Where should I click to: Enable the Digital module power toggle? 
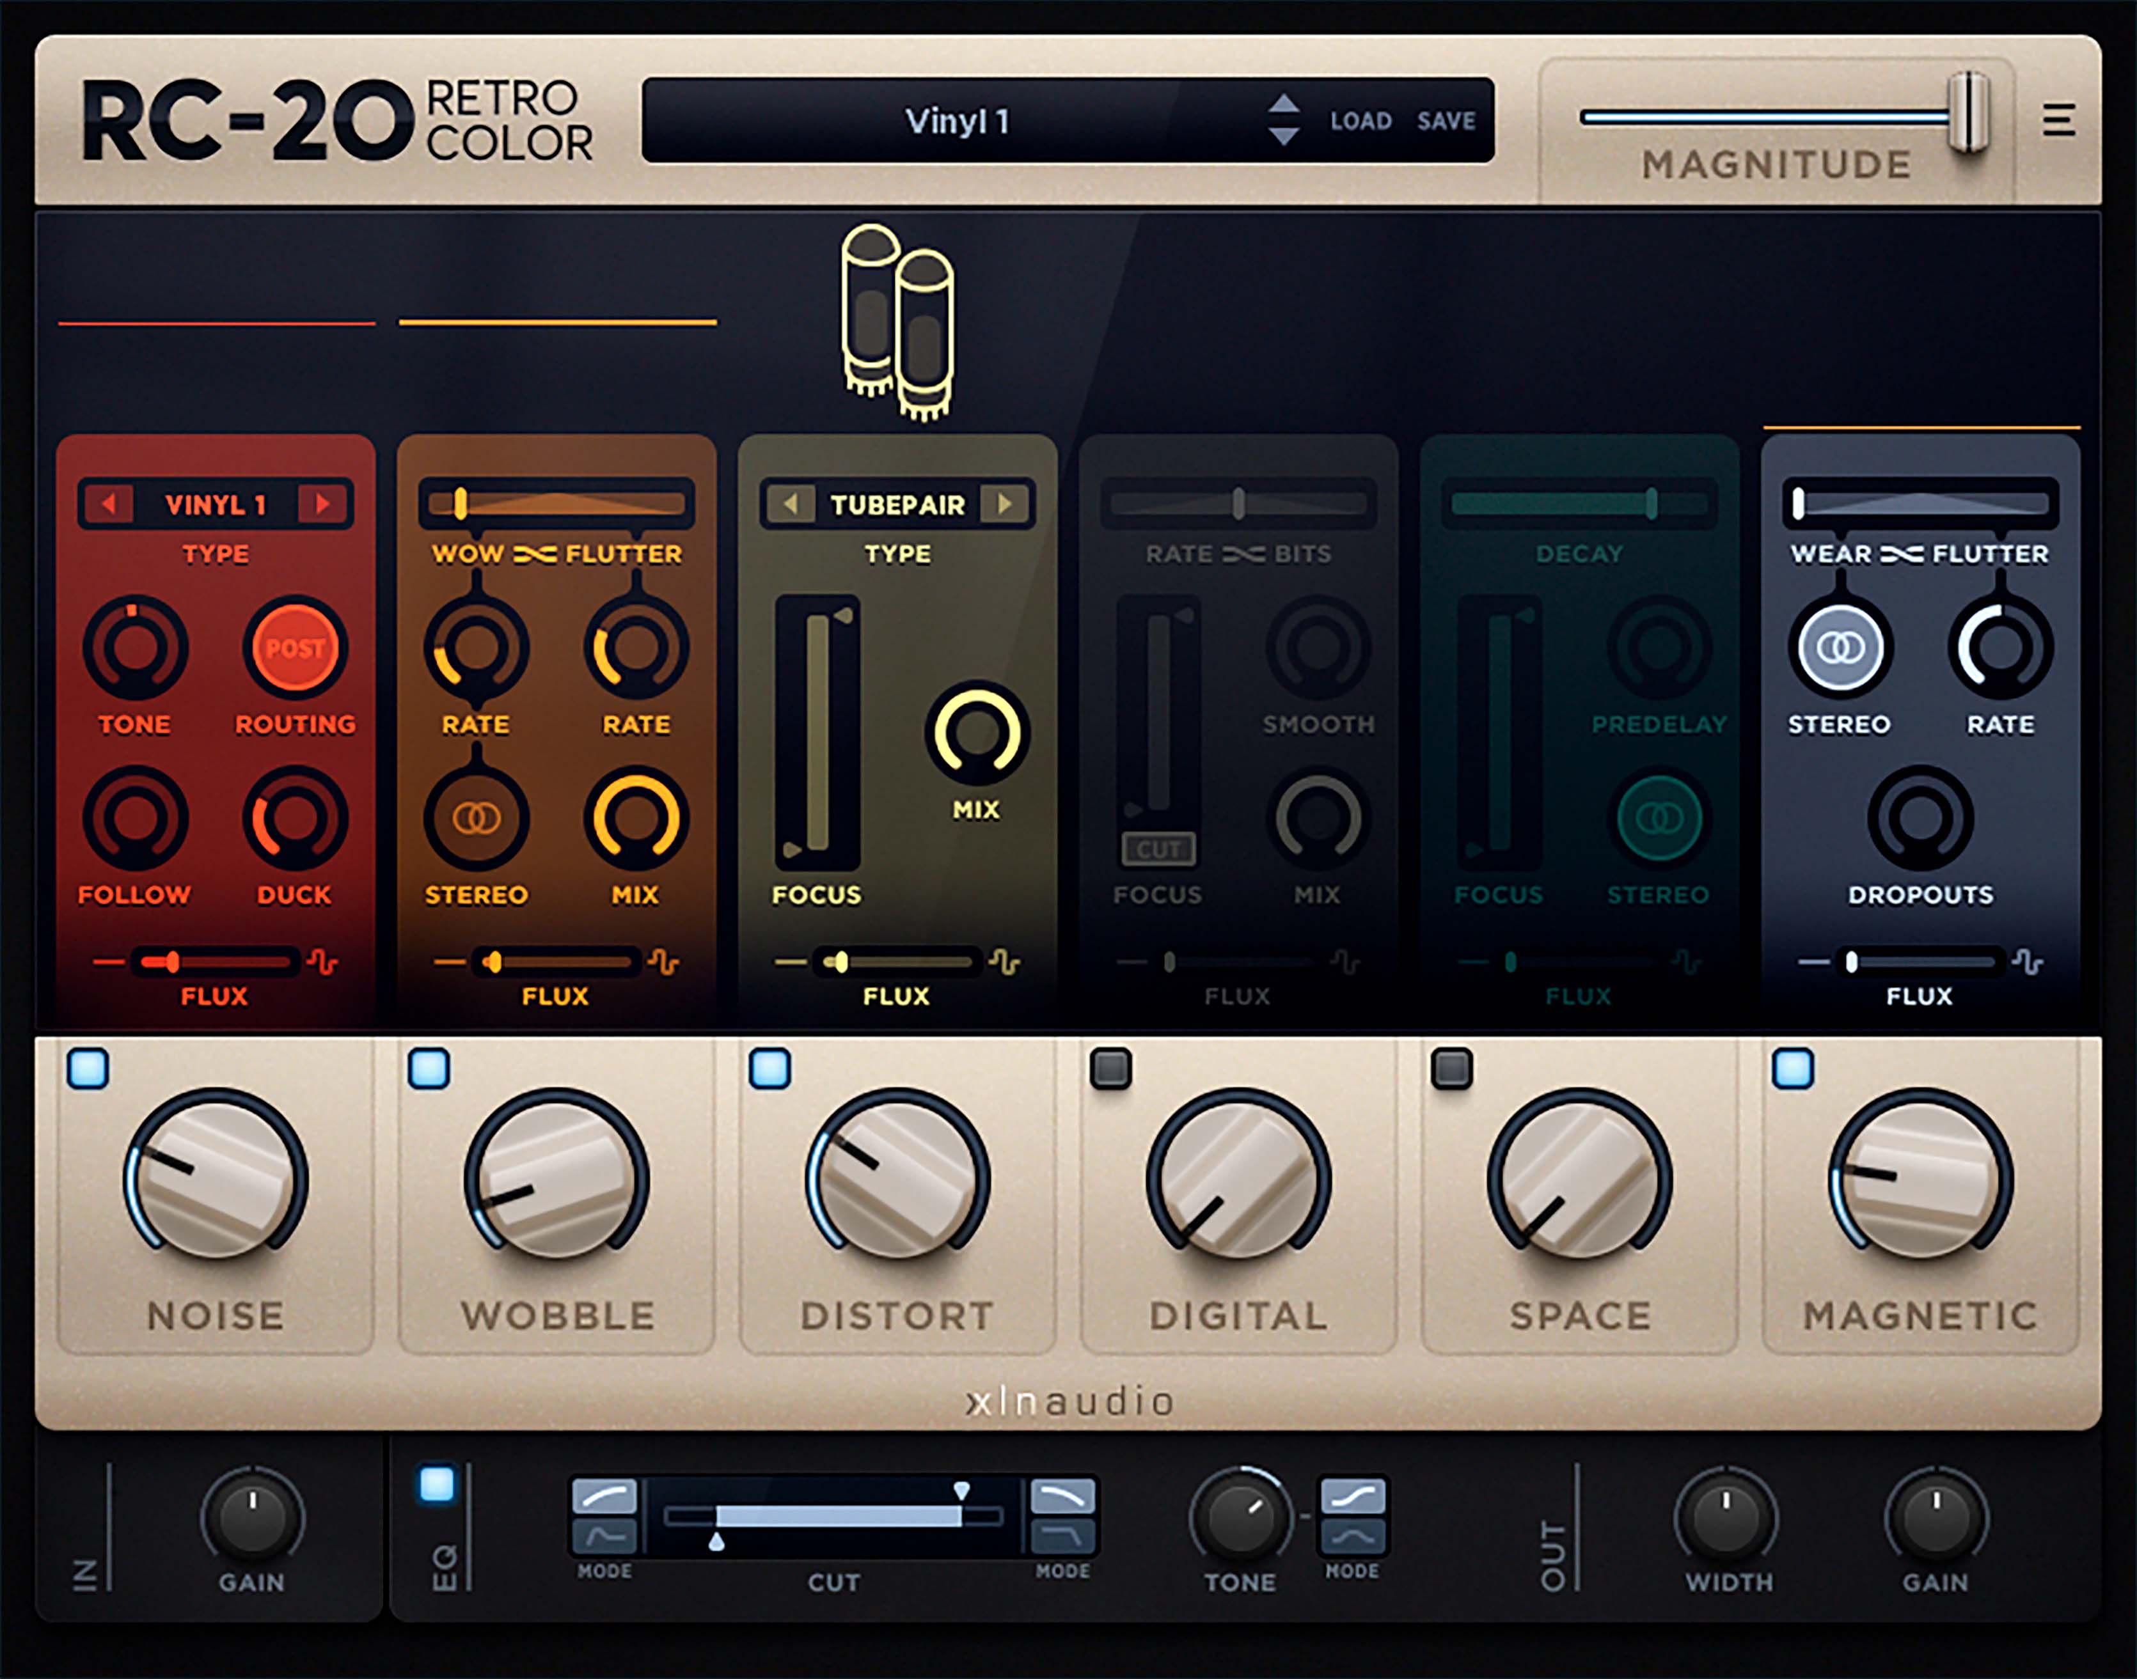coord(1110,1068)
